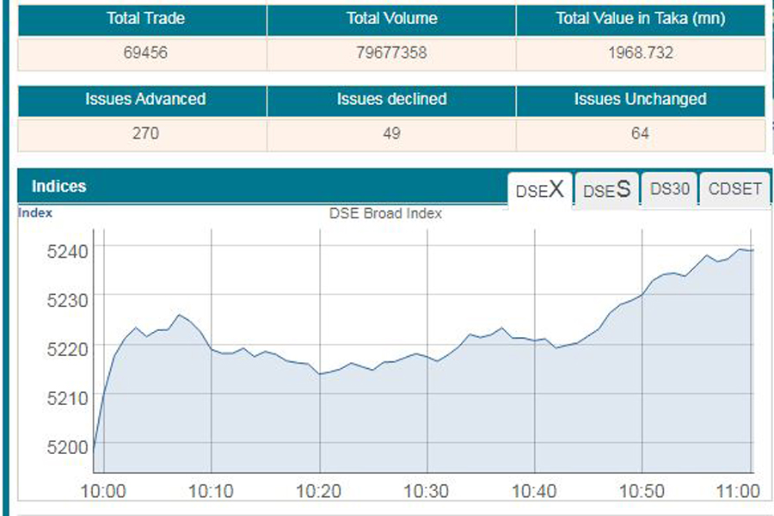This screenshot has width=774, height=516.
Task: Click the 64 issues unchanged value
Action: click(x=640, y=133)
